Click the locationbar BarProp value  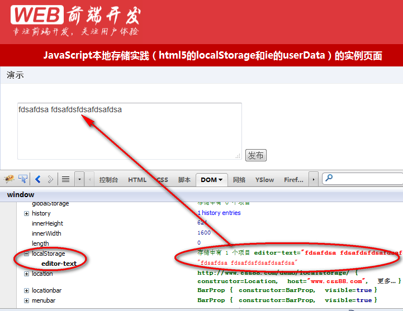[287, 290]
